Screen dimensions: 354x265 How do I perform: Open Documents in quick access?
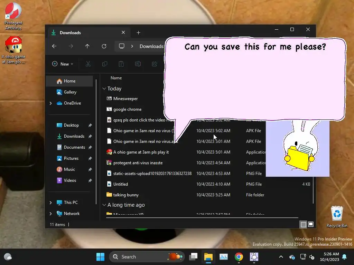click(x=69, y=147)
